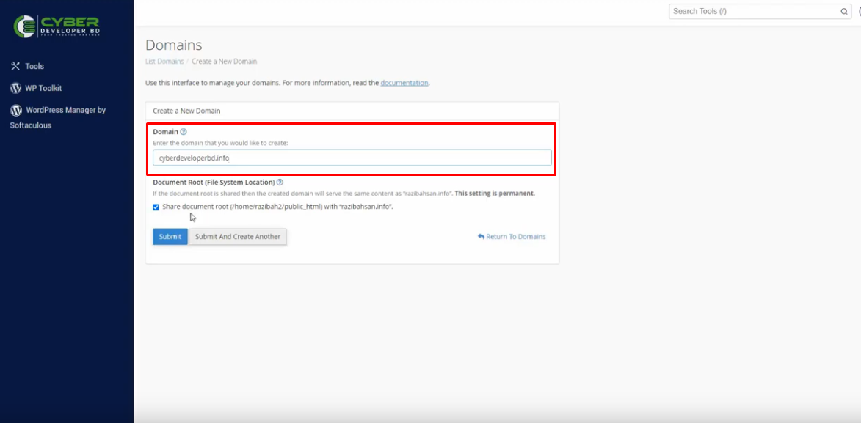This screenshot has width=861, height=423.
Task: Click the blue Submit button
Action: click(170, 237)
